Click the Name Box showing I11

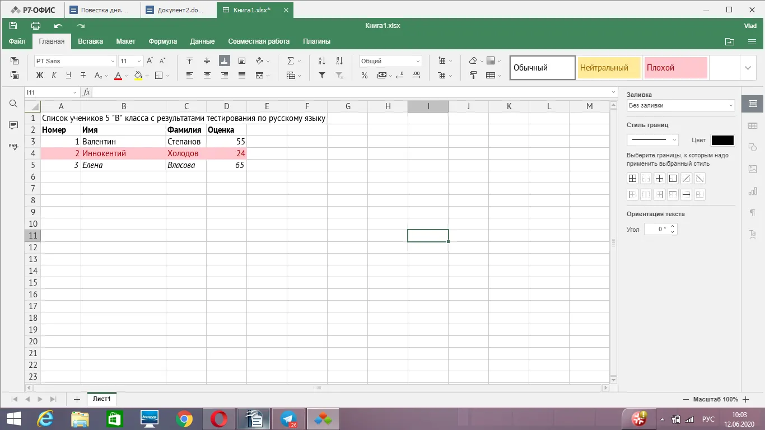(52, 92)
